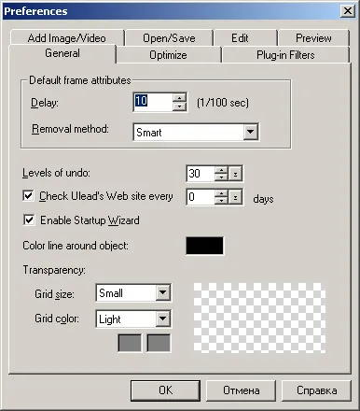The height and width of the screenshot is (411, 360).
Task: Select the Preview tab
Action: coord(313,38)
